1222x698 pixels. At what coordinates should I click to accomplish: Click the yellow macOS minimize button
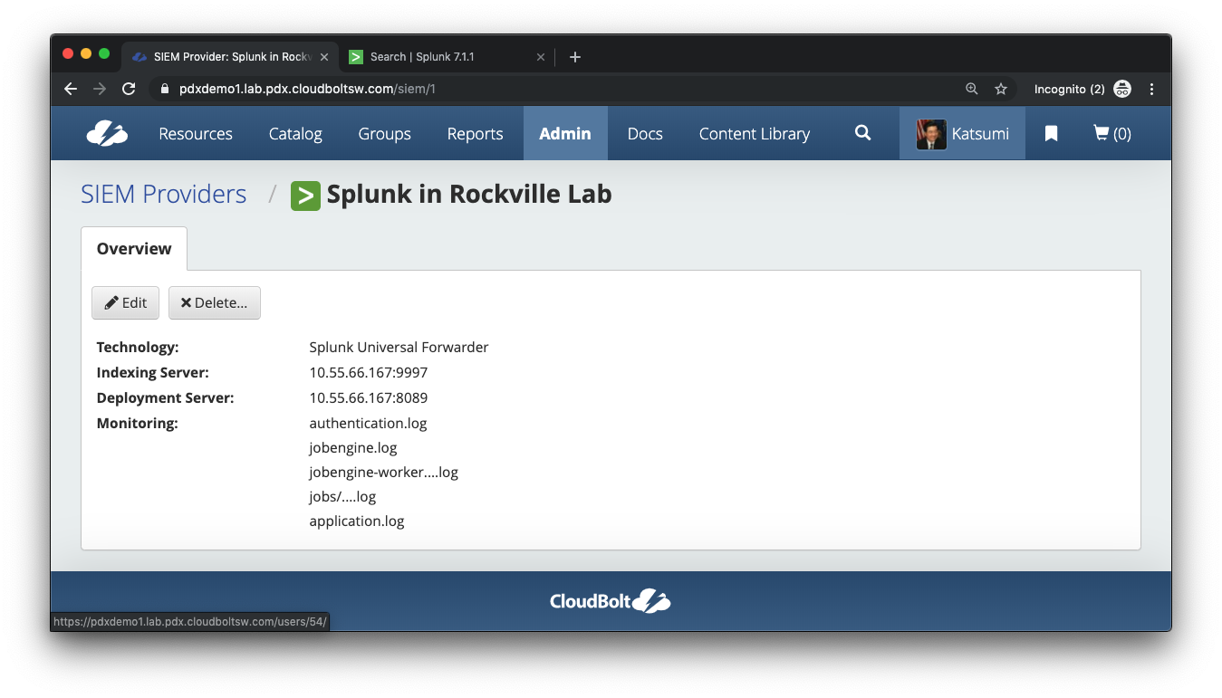(x=86, y=54)
